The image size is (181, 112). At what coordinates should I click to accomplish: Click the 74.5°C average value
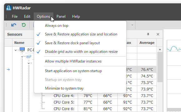[x=147, y=76]
